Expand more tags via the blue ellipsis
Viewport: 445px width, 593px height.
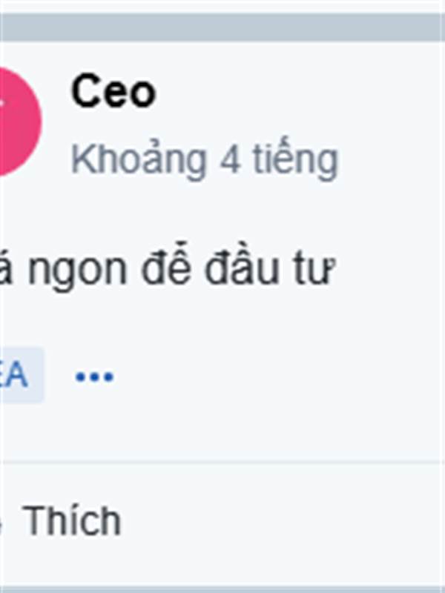[x=95, y=377]
